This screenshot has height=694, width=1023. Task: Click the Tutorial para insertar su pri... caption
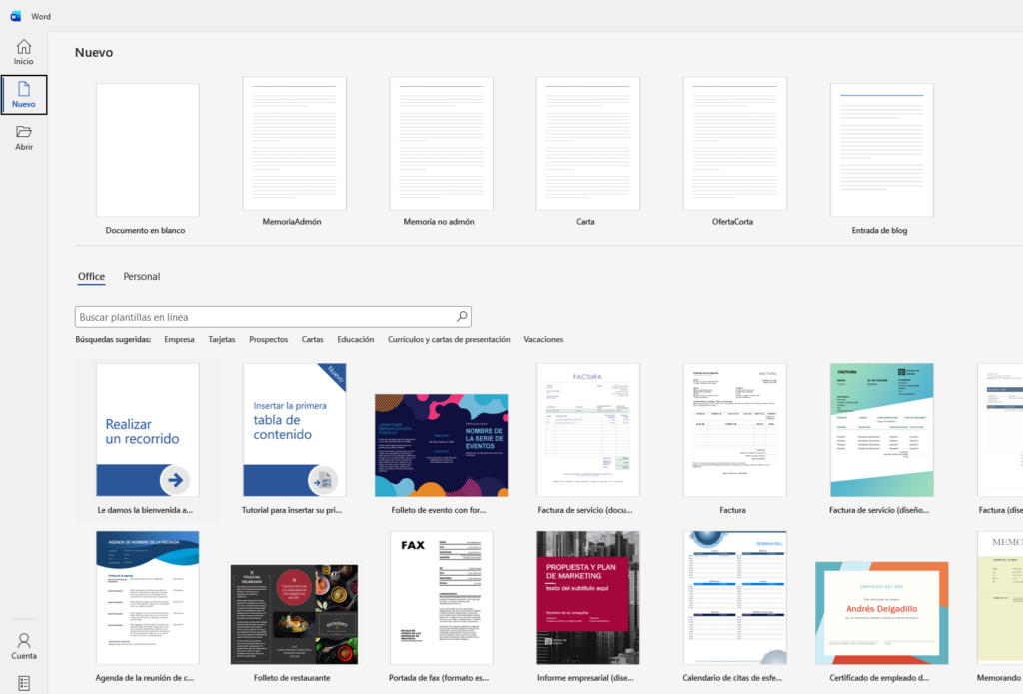pyautogui.click(x=292, y=510)
